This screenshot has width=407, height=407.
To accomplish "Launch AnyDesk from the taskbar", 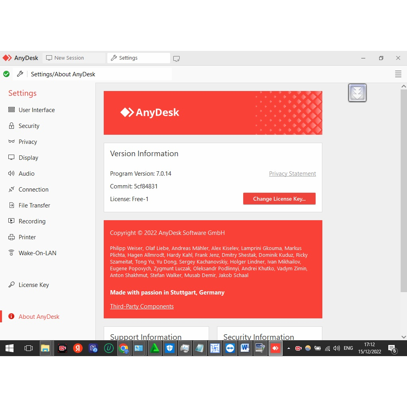I will [275, 348].
